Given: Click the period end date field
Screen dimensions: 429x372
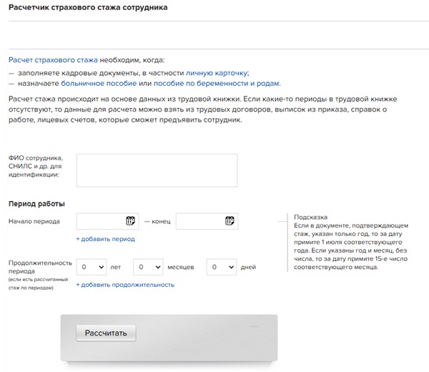Looking at the screenshot, I should [199, 221].
